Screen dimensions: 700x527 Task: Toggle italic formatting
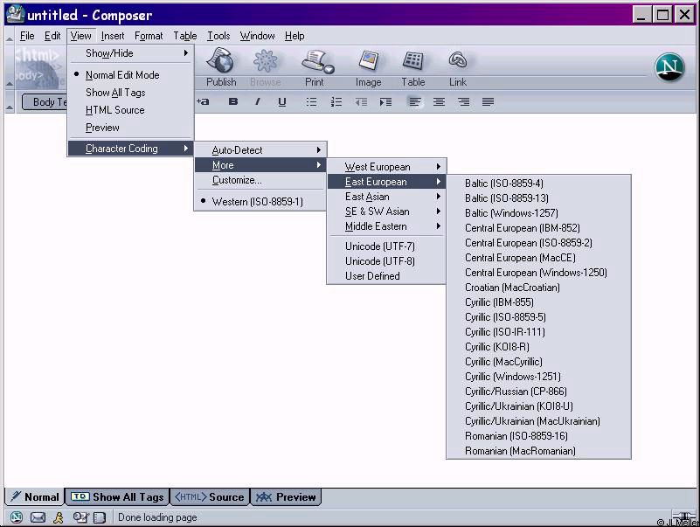click(257, 102)
